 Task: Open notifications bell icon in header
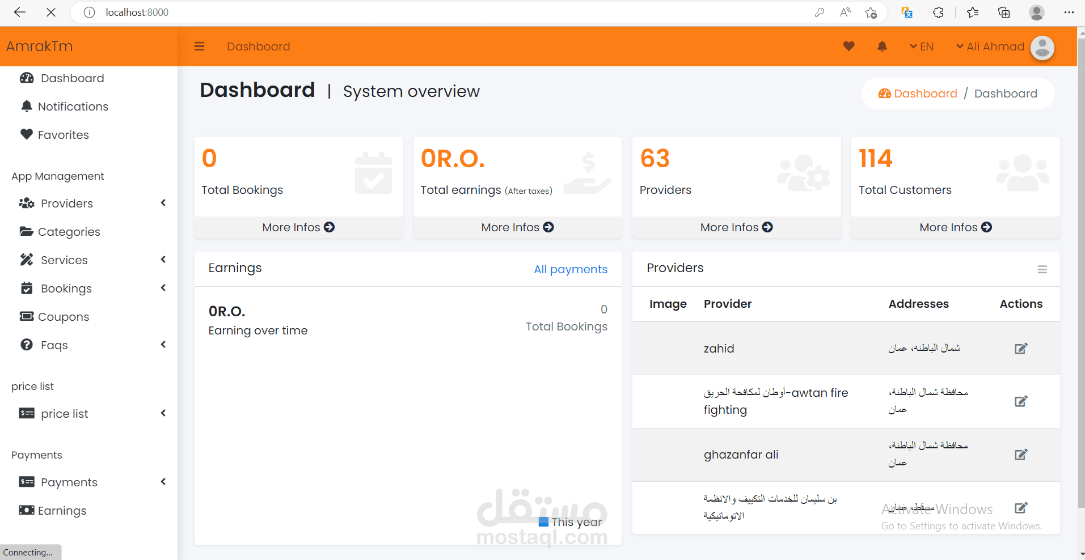pos(882,46)
